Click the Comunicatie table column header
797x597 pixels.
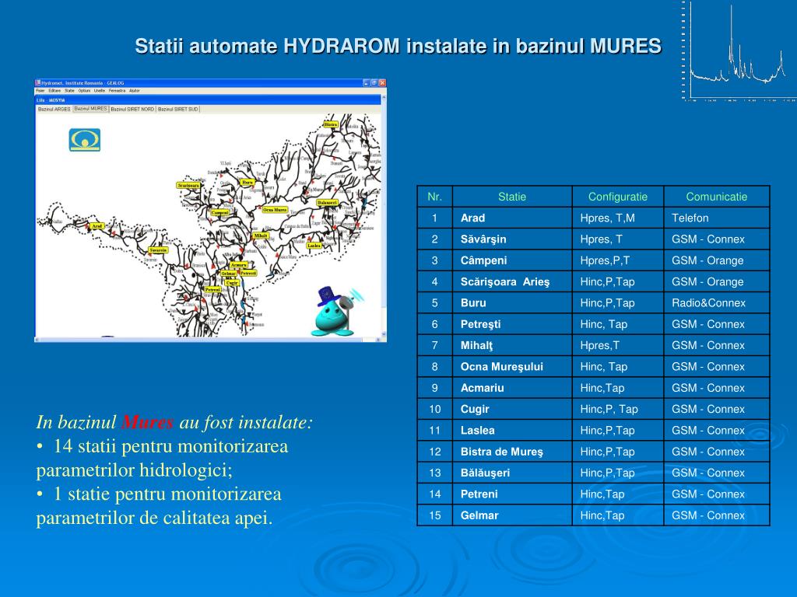(717, 197)
